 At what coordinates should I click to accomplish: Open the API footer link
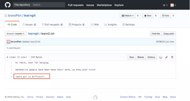tap(140, 97)
